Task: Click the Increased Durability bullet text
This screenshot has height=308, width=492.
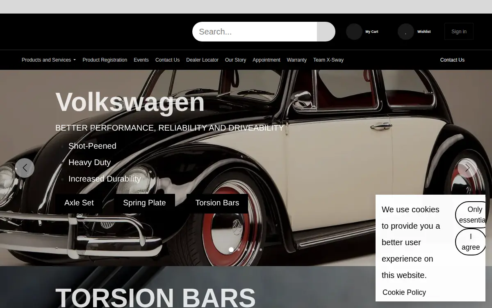Action: [105, 179]
